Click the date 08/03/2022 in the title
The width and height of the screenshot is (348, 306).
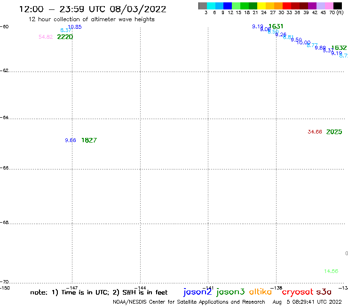click(138, 9)
